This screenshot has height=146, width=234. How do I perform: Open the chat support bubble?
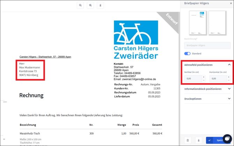(227, 139)
